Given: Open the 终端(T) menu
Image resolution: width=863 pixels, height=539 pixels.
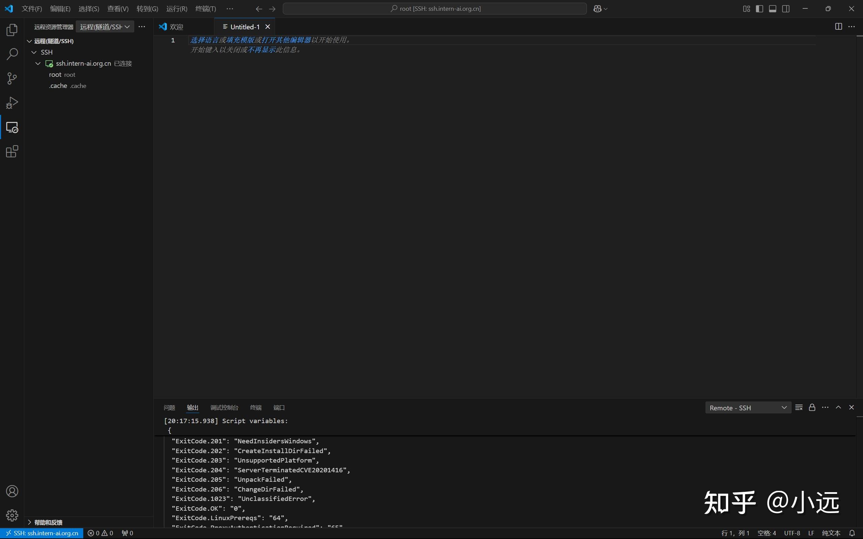Looking at the screenshot, I should [x=205, y=9].
